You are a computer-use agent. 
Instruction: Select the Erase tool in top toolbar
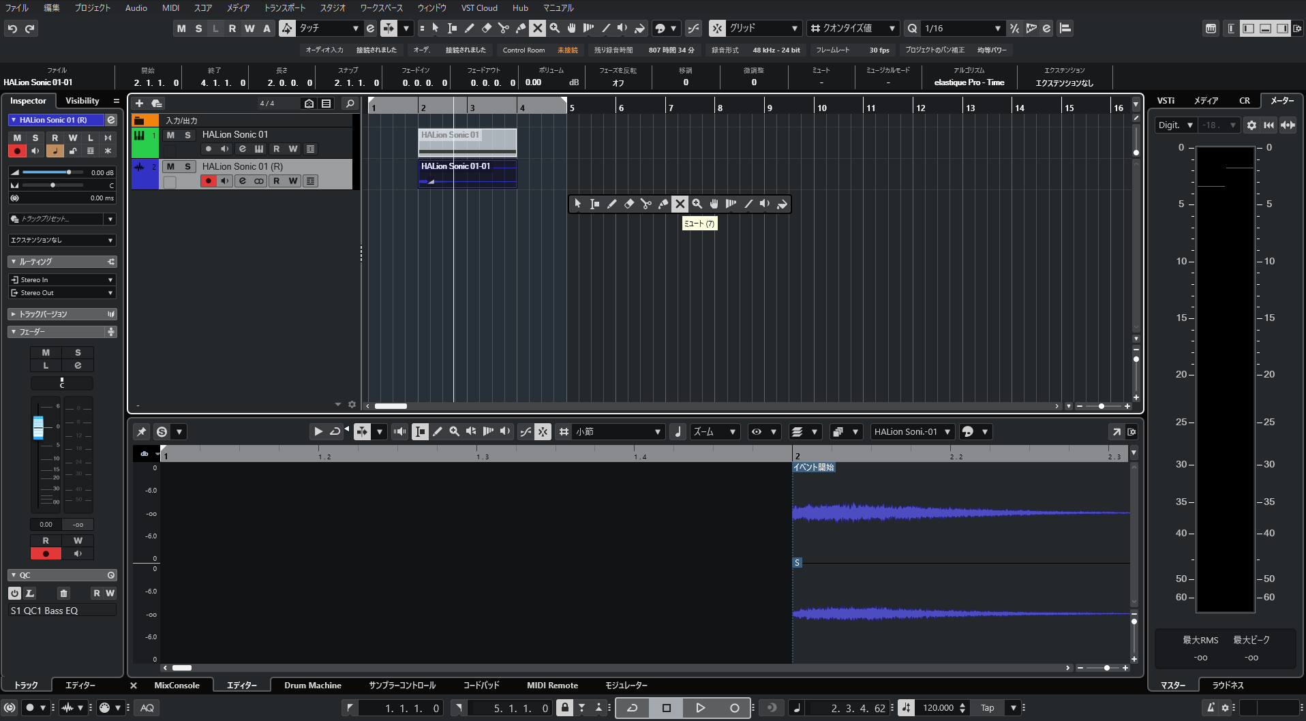(487, 28)
